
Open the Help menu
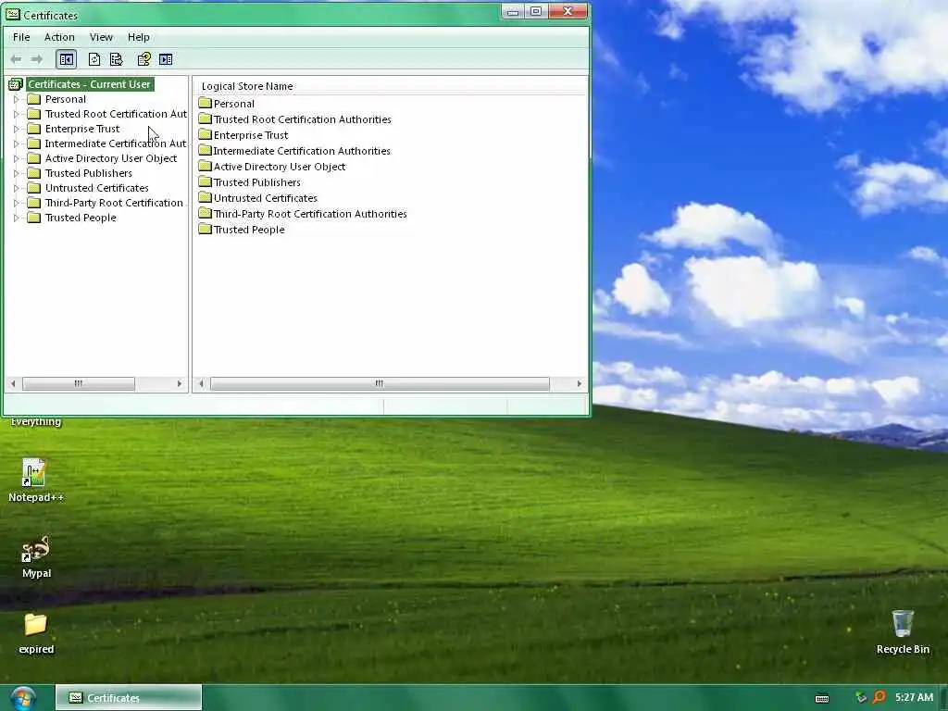139,37
